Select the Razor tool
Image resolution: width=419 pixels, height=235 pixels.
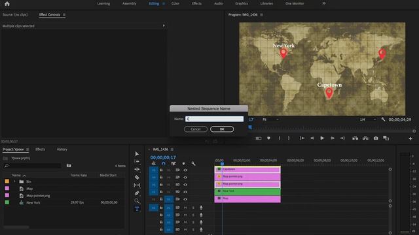137,177
